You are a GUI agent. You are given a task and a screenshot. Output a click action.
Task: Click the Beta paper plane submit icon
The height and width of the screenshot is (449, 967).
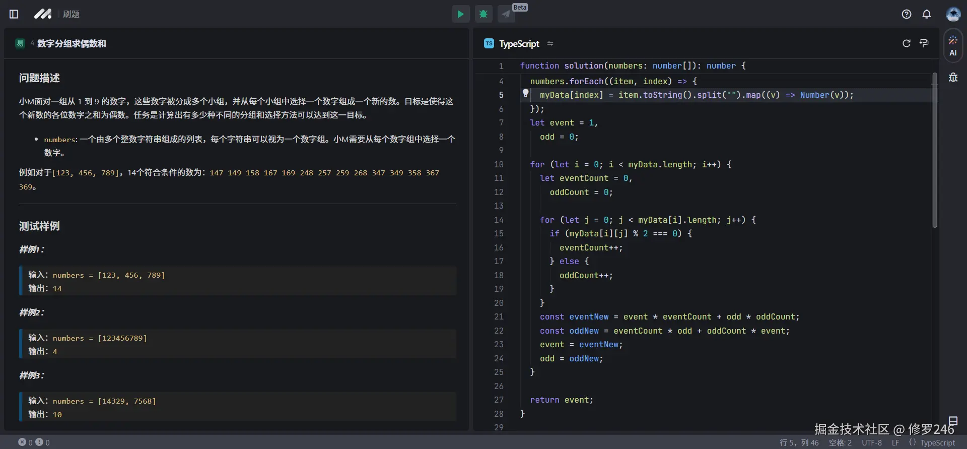[x=506, y=14]
